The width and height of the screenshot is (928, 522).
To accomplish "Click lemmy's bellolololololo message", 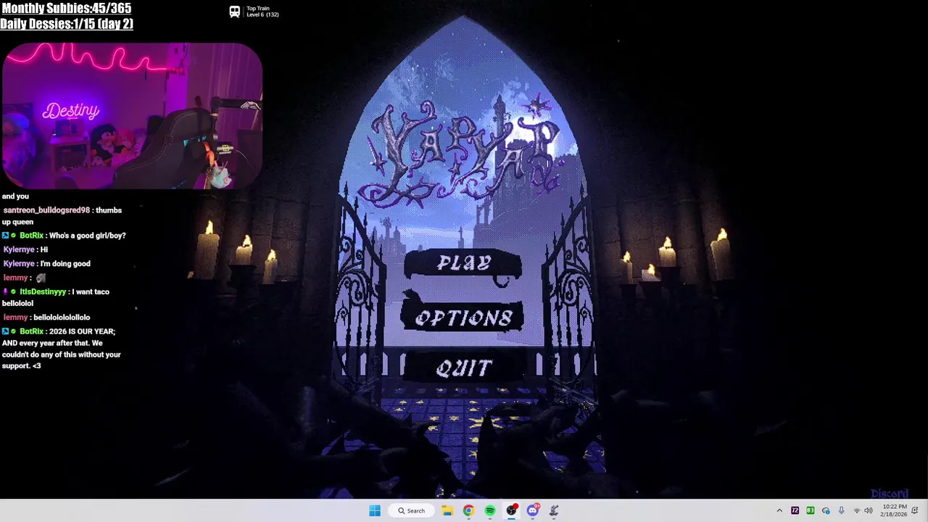I will [62, 318].
